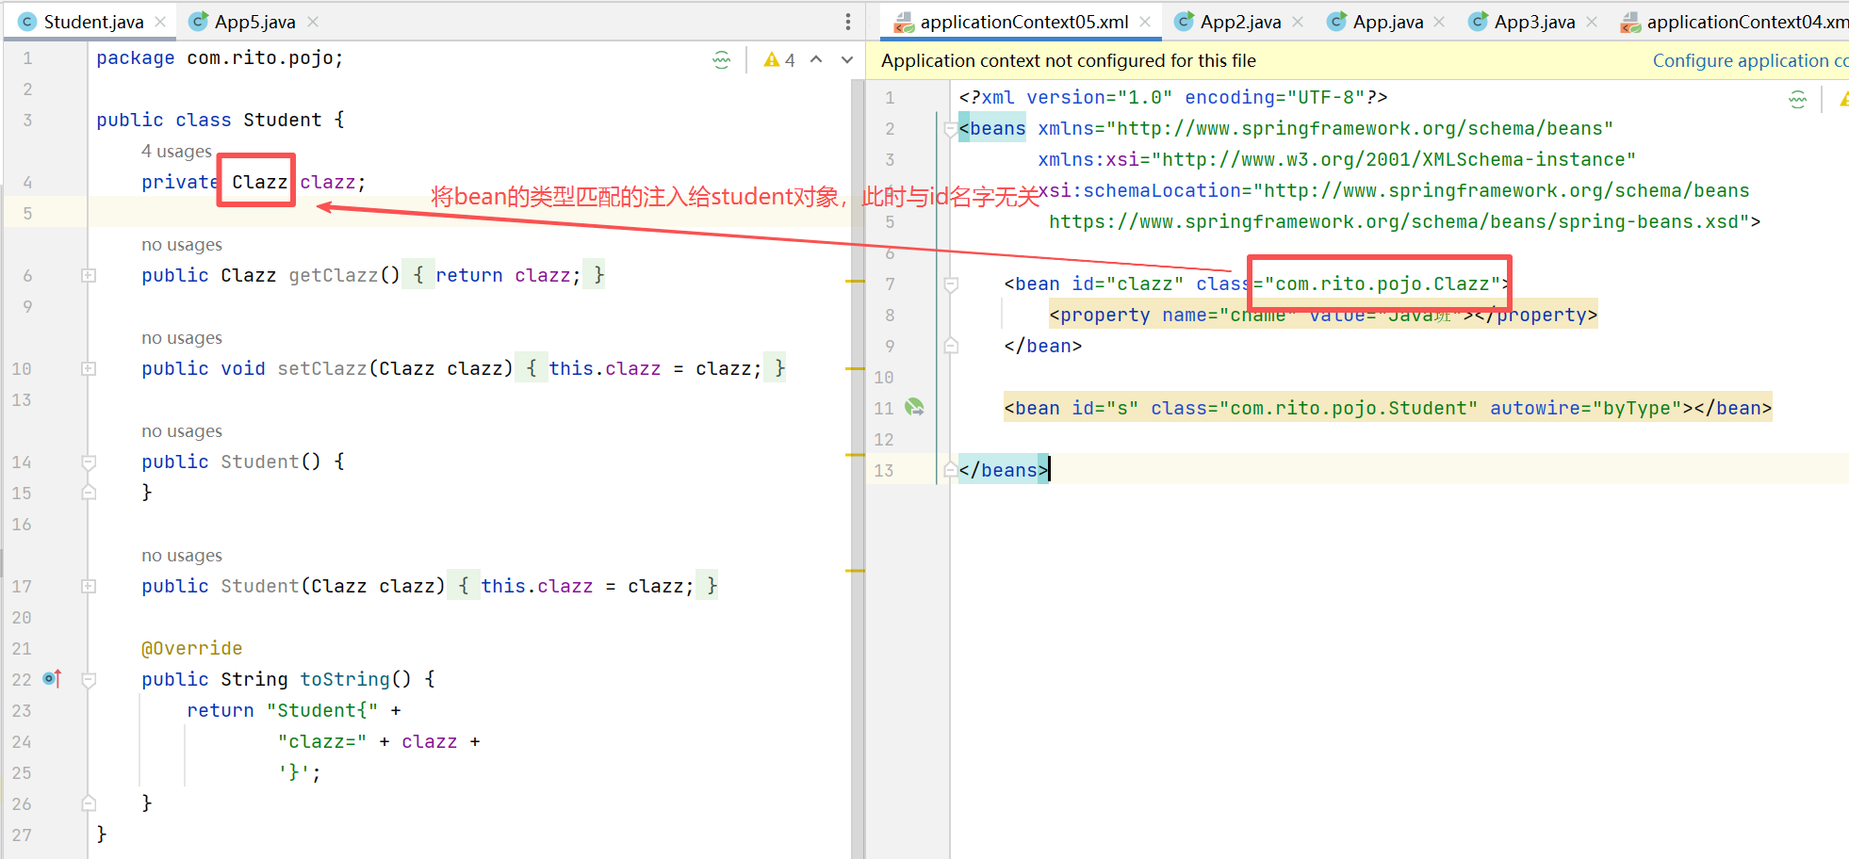This screenshot has width=1849, height=859.
Task: Click warning stripe marker beside getClazz line
Action: coord(855,281)
